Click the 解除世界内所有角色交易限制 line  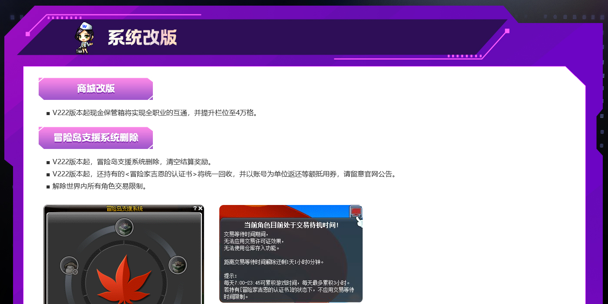(99, 186)
